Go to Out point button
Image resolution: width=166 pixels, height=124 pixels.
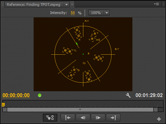click(x=113, y=118)
